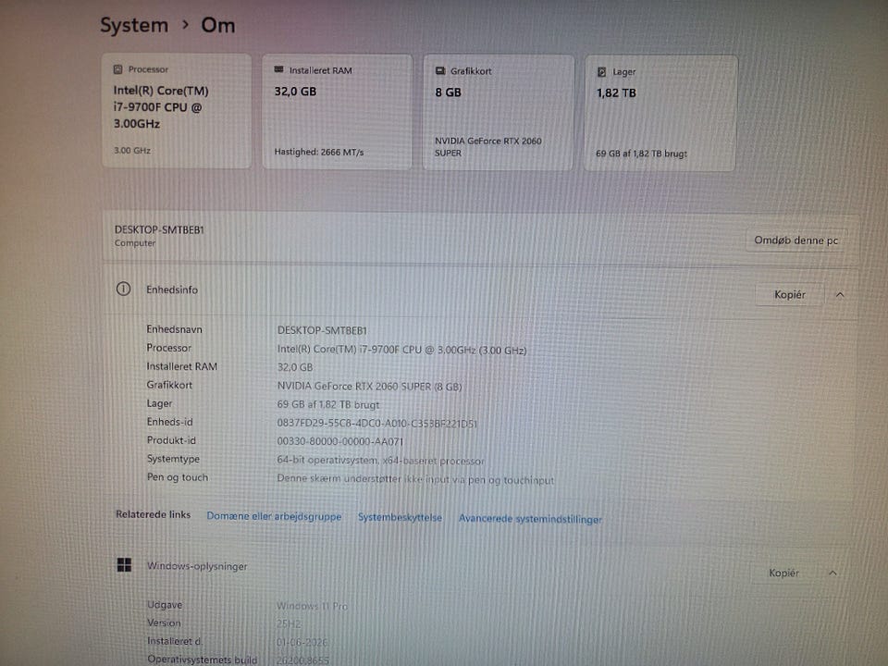
Task: Select the Installeret RAM 32,0 GB card
Action: [337, 112]
